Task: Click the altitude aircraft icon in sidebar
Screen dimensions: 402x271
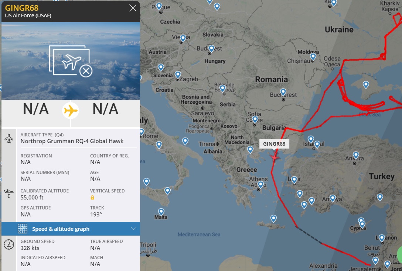Action: [x=9, y=194]
